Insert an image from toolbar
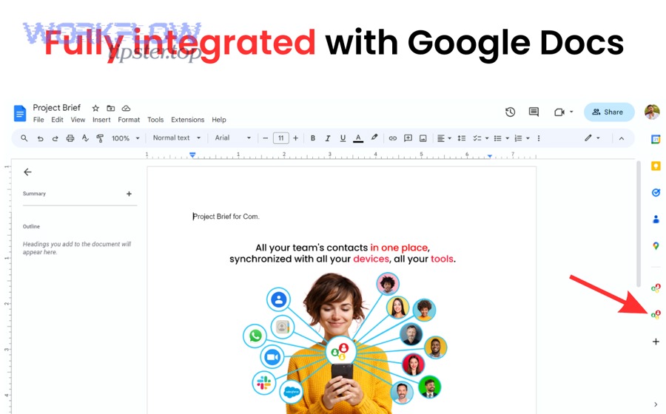Screen dimensions: 666x414 coord(423,138)
